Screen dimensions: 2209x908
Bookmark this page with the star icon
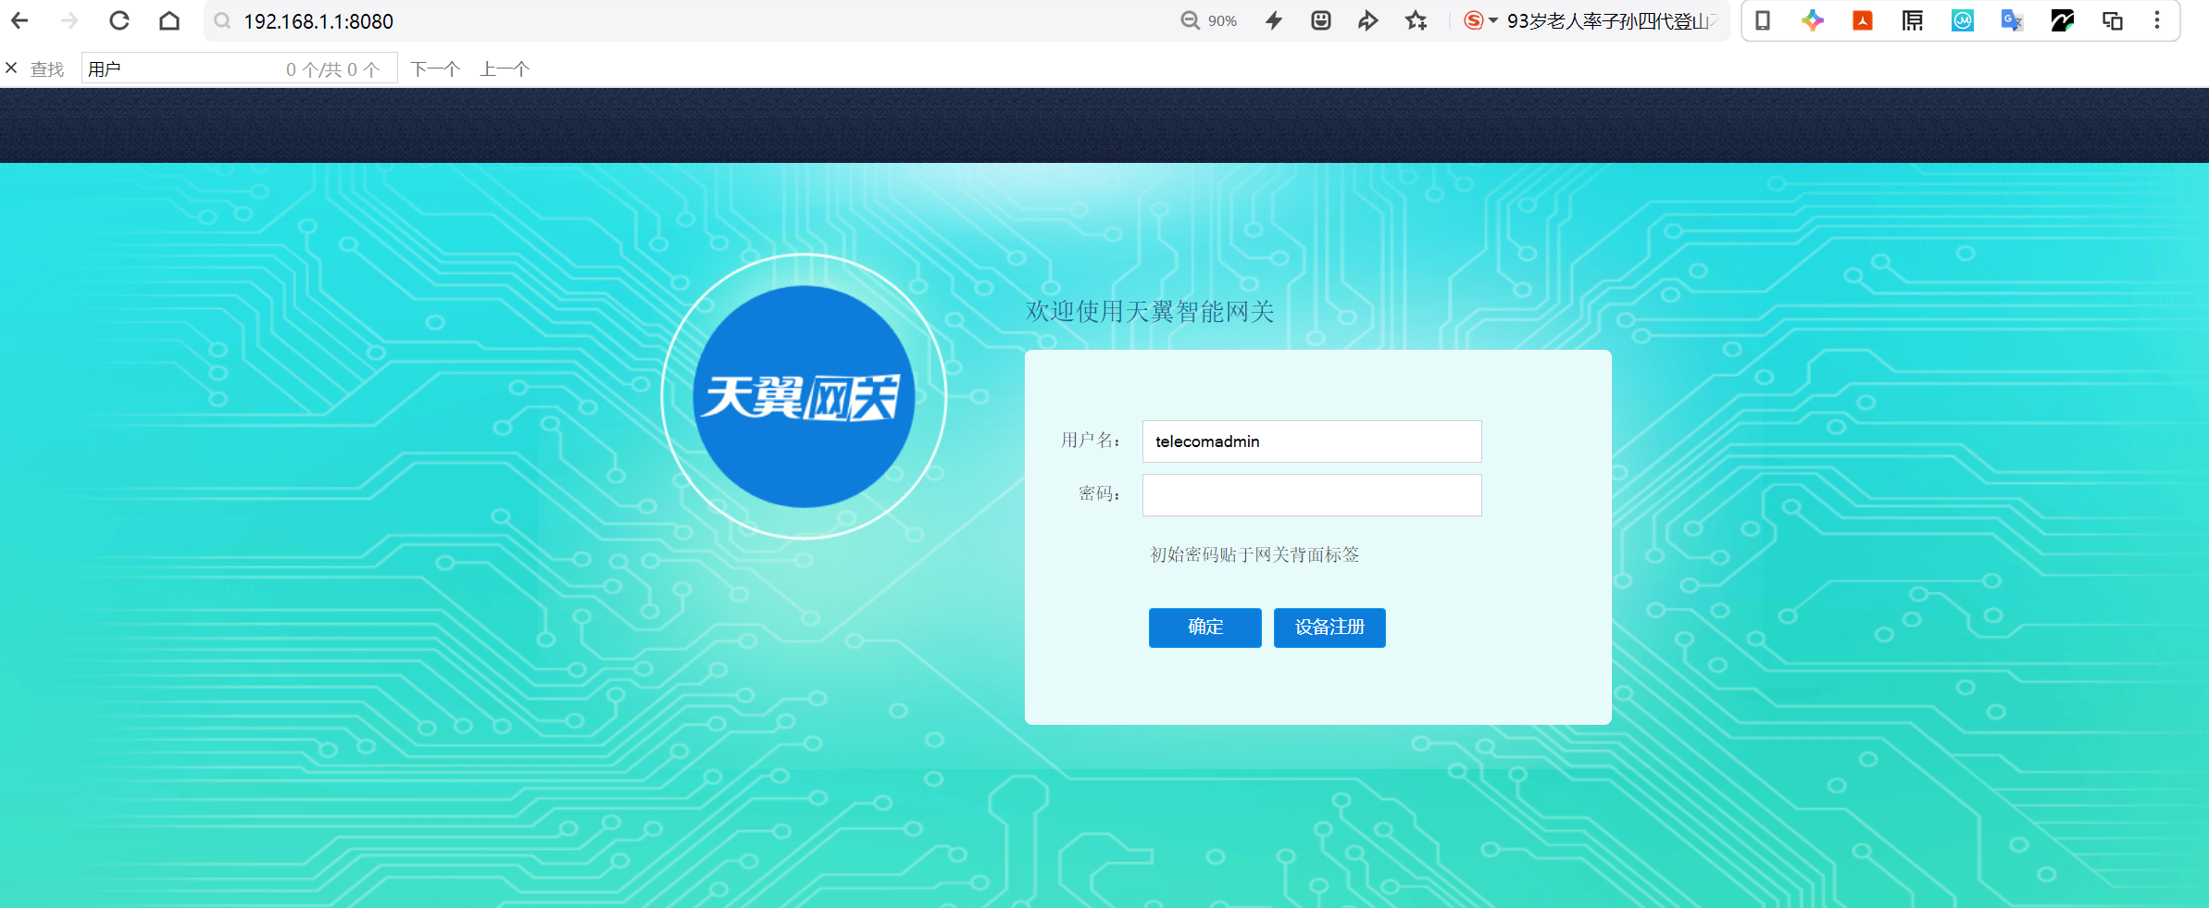point(1416,20)
